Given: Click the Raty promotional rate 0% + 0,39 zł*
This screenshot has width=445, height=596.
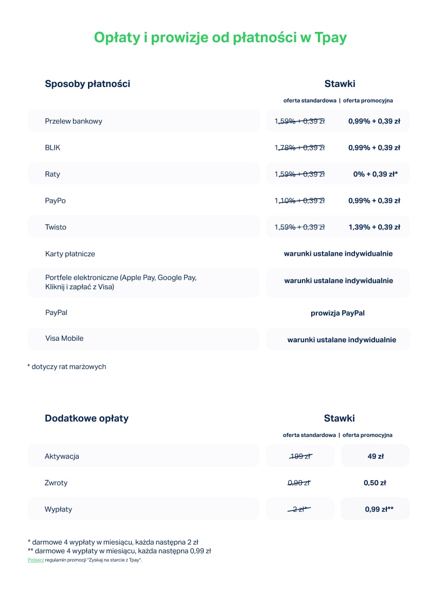Looking at the screenshot, I should [375, 174].
